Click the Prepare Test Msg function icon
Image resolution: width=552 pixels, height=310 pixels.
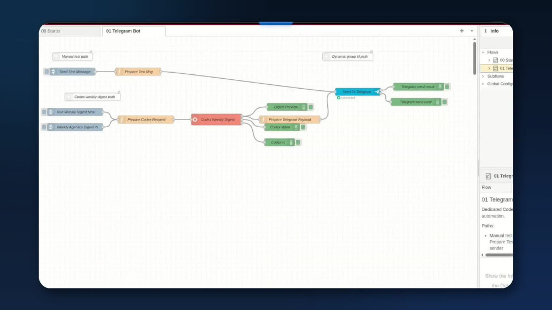click(119, 72)
